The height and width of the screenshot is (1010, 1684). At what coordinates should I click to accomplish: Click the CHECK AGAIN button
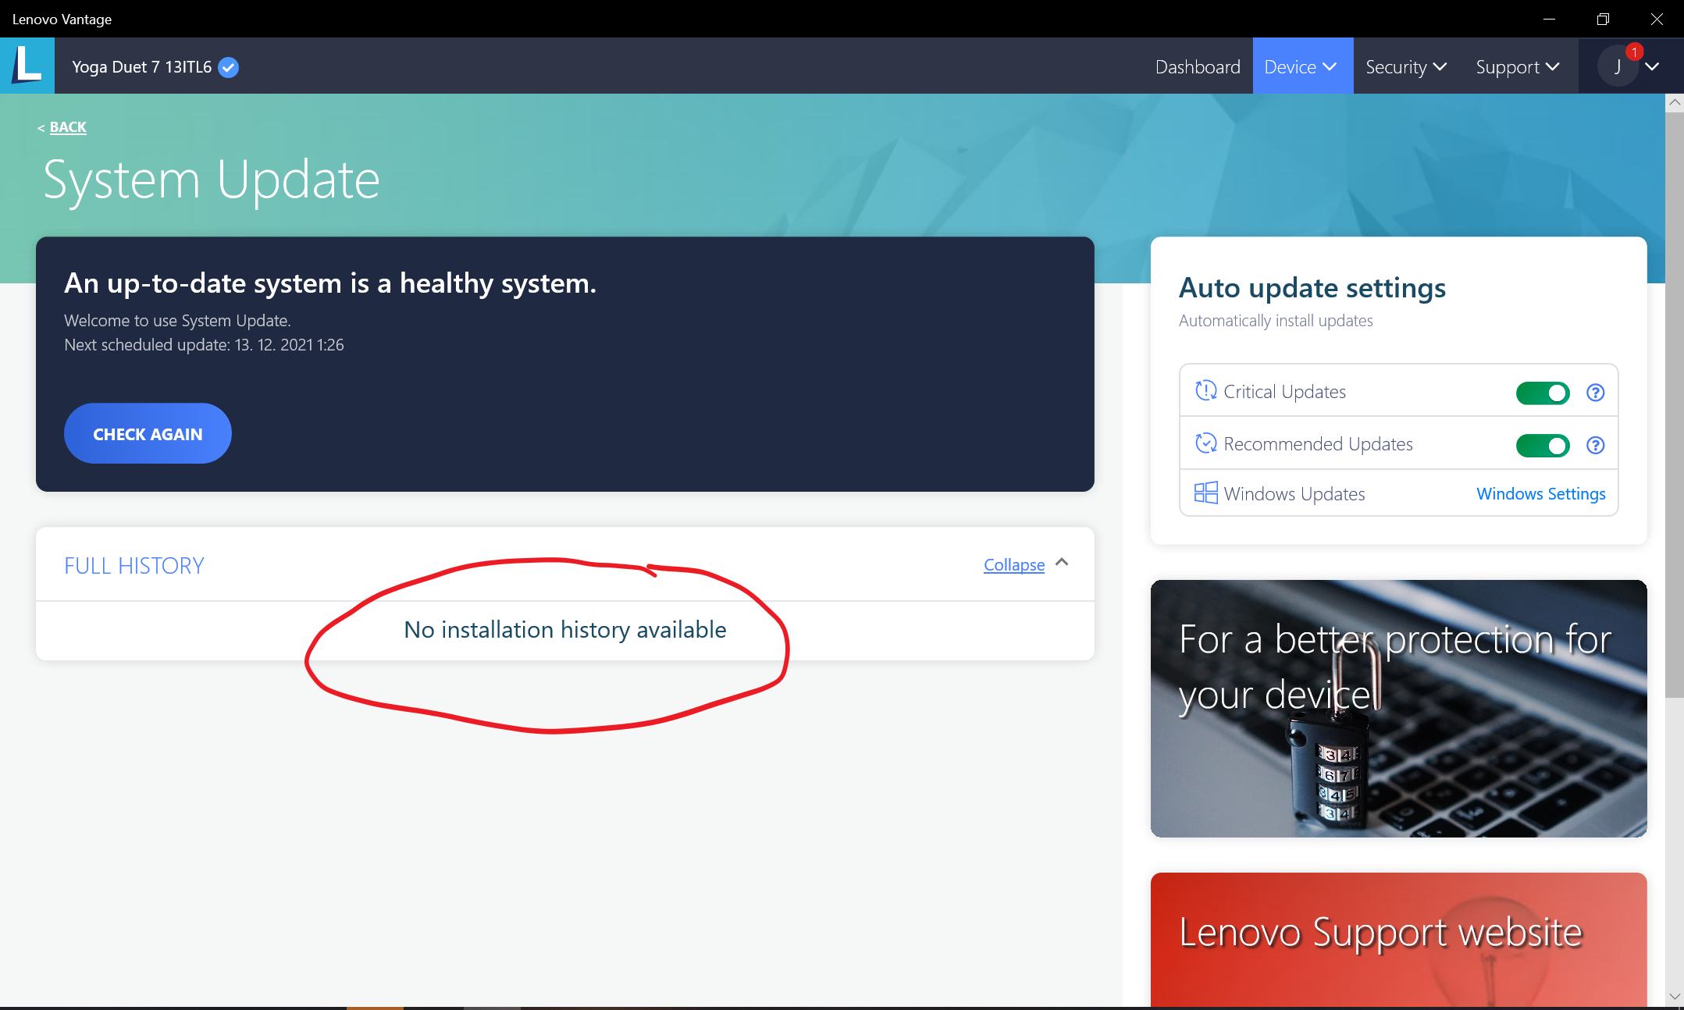pyautogui.click(x=148, y=433)
